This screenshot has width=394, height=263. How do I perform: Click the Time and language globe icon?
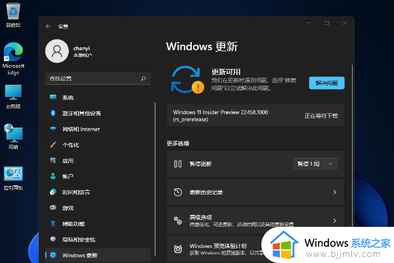(x=53, y=192)
